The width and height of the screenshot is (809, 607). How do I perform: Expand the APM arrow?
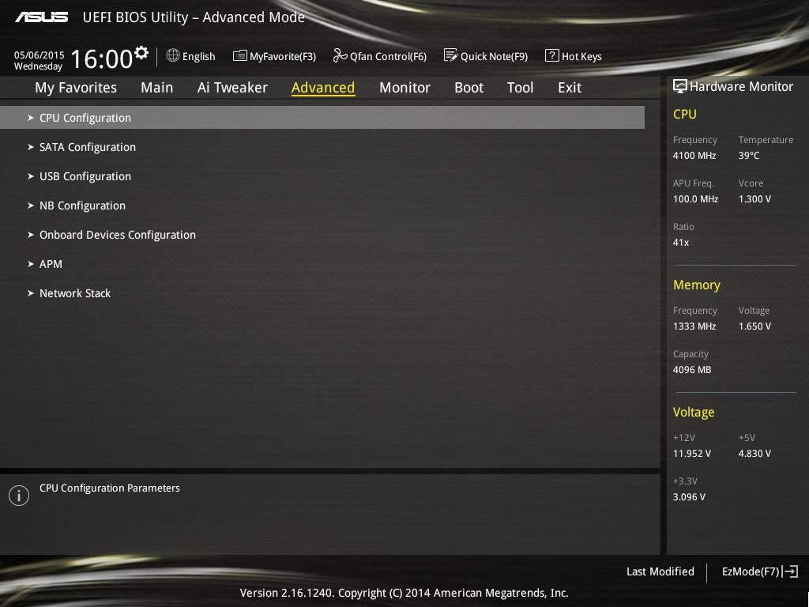click(x=31, y=264)
